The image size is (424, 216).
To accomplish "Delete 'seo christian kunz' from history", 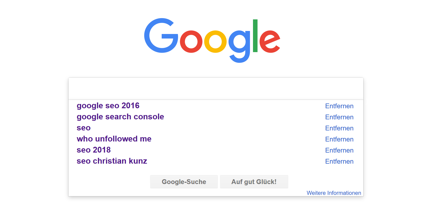I will (x=339, y=161).
